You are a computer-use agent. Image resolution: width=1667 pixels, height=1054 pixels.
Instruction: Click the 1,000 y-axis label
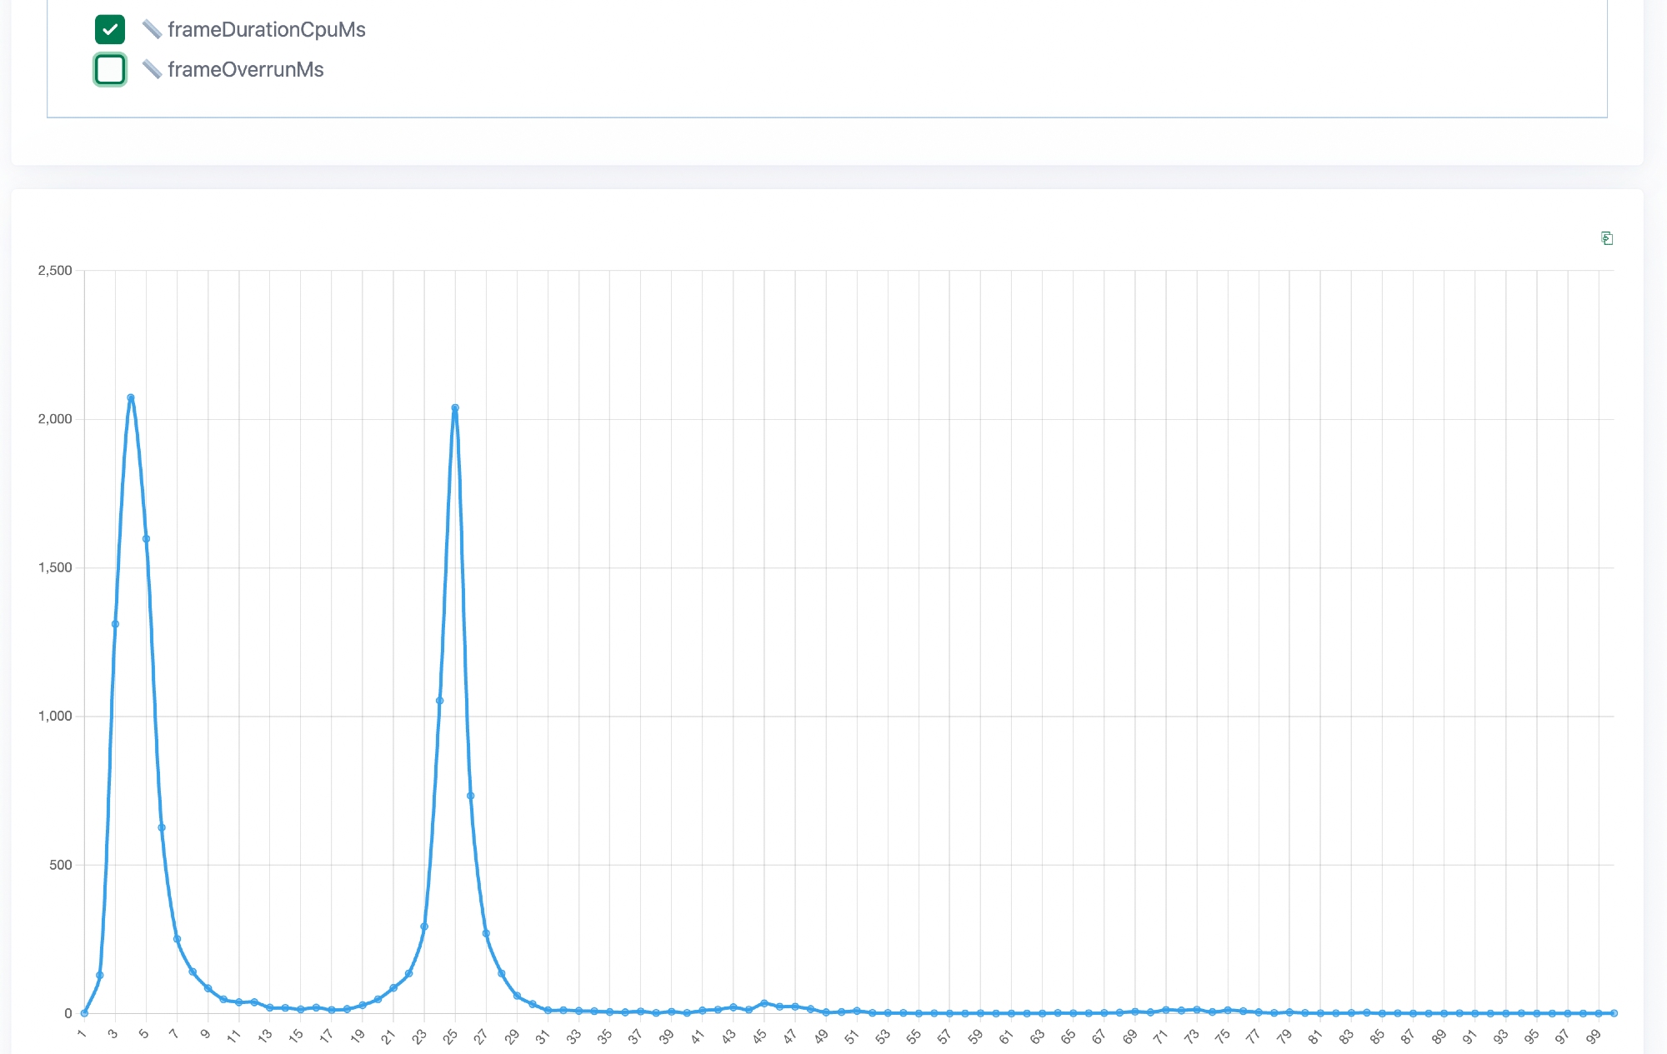[55, 717]
